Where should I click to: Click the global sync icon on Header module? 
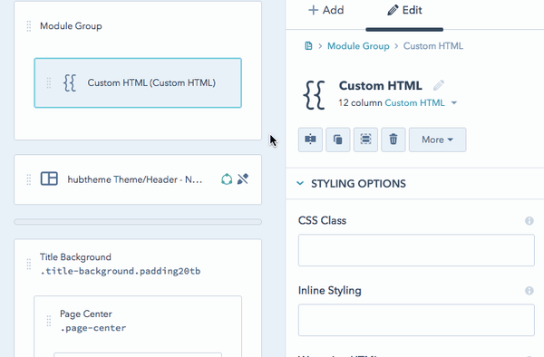tap(227, 179)
